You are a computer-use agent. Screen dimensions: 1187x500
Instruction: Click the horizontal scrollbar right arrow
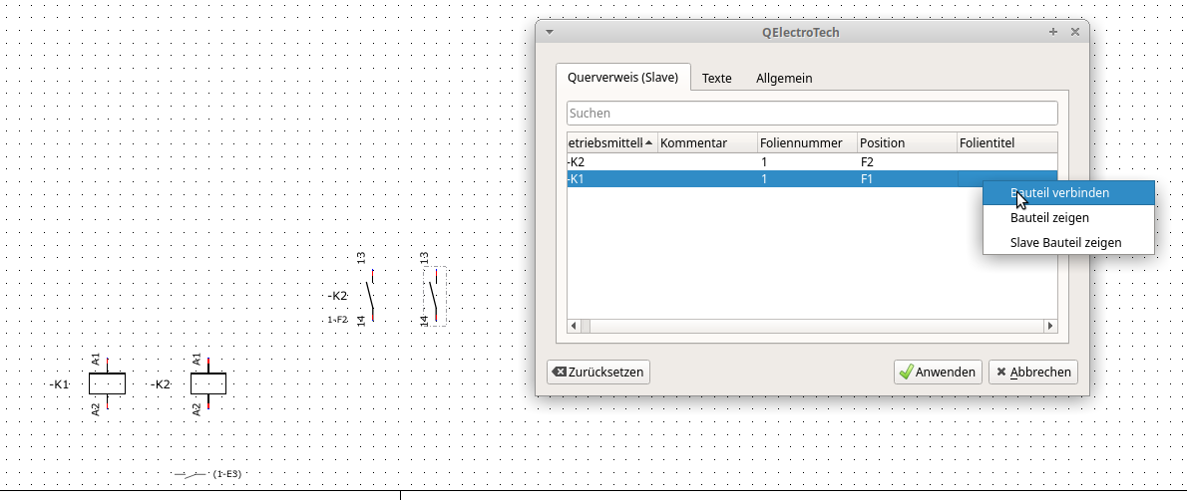1049,326
